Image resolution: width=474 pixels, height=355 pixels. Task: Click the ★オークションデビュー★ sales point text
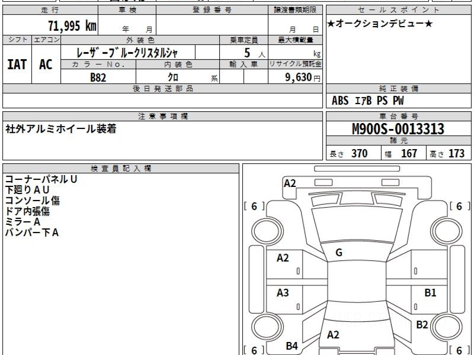(380, 24)
